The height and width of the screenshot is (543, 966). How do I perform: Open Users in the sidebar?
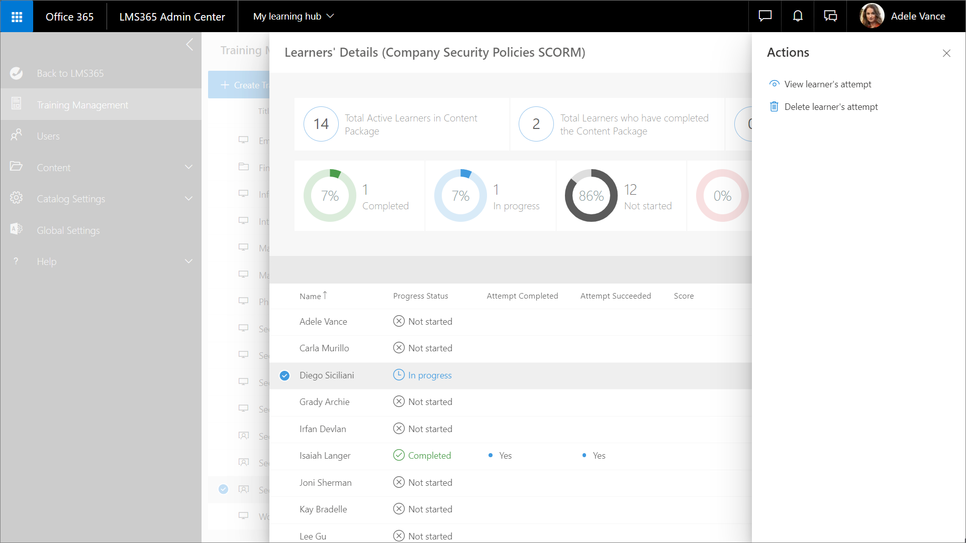click(48, 136)
